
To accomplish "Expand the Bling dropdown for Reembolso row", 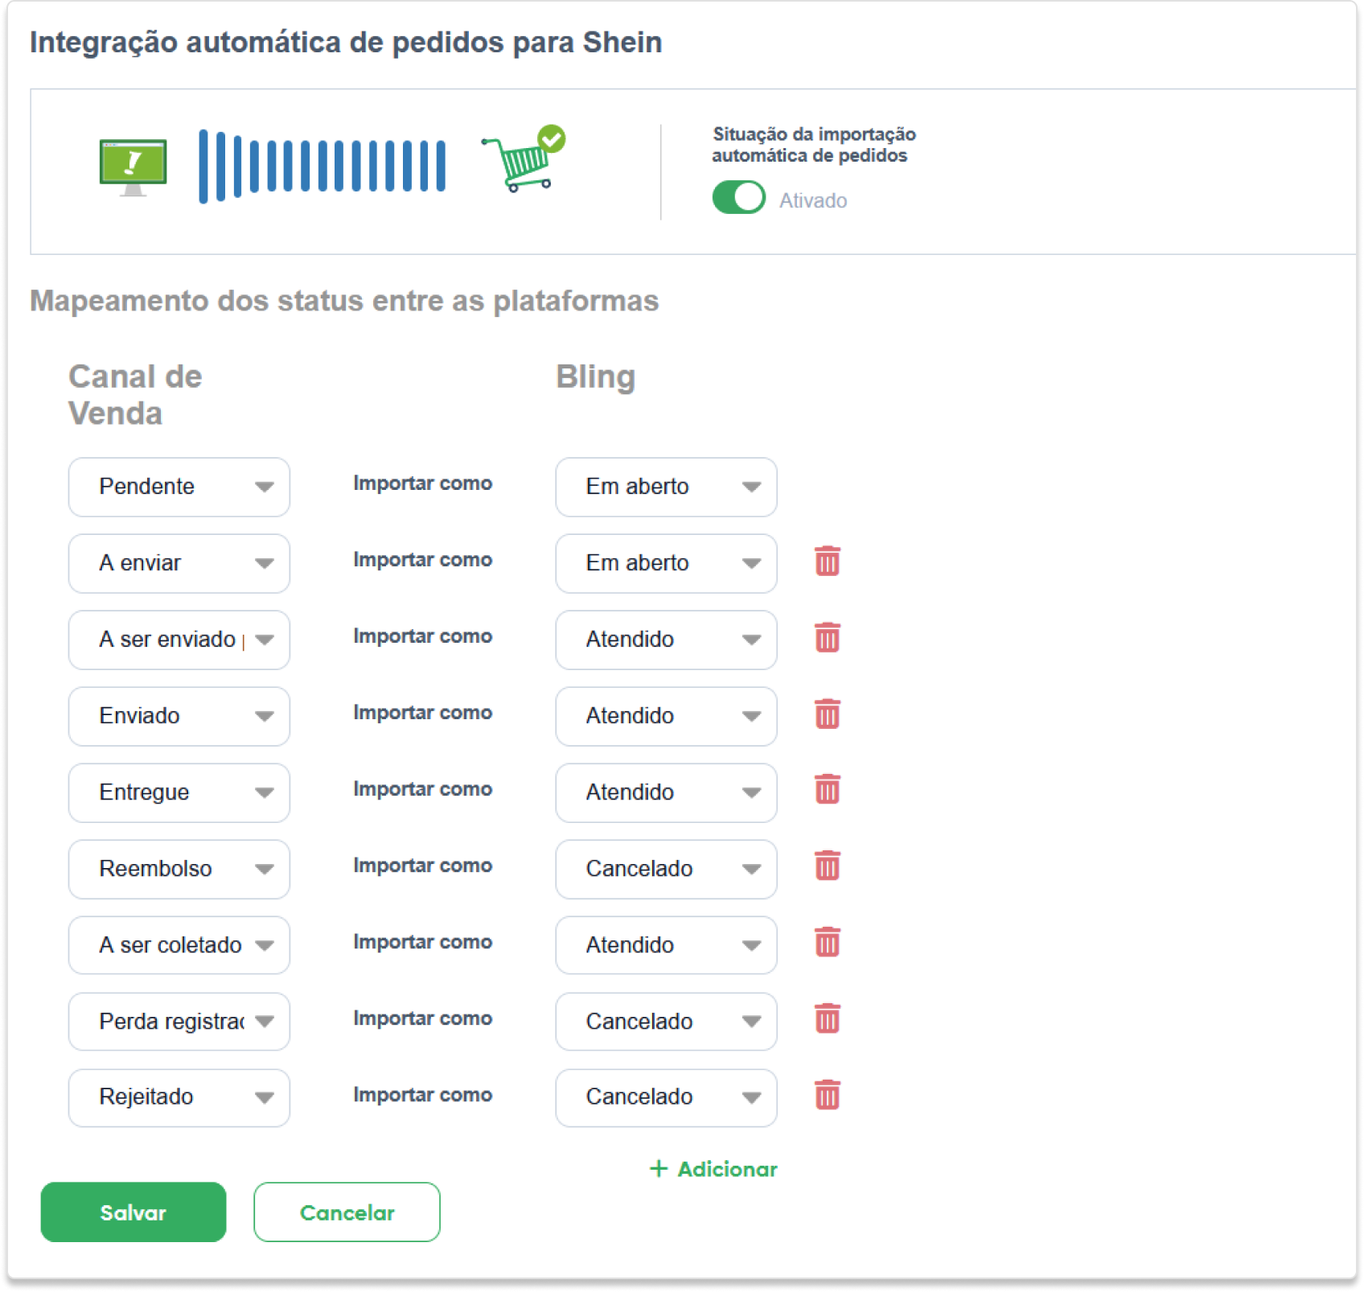I will (666, 869).
